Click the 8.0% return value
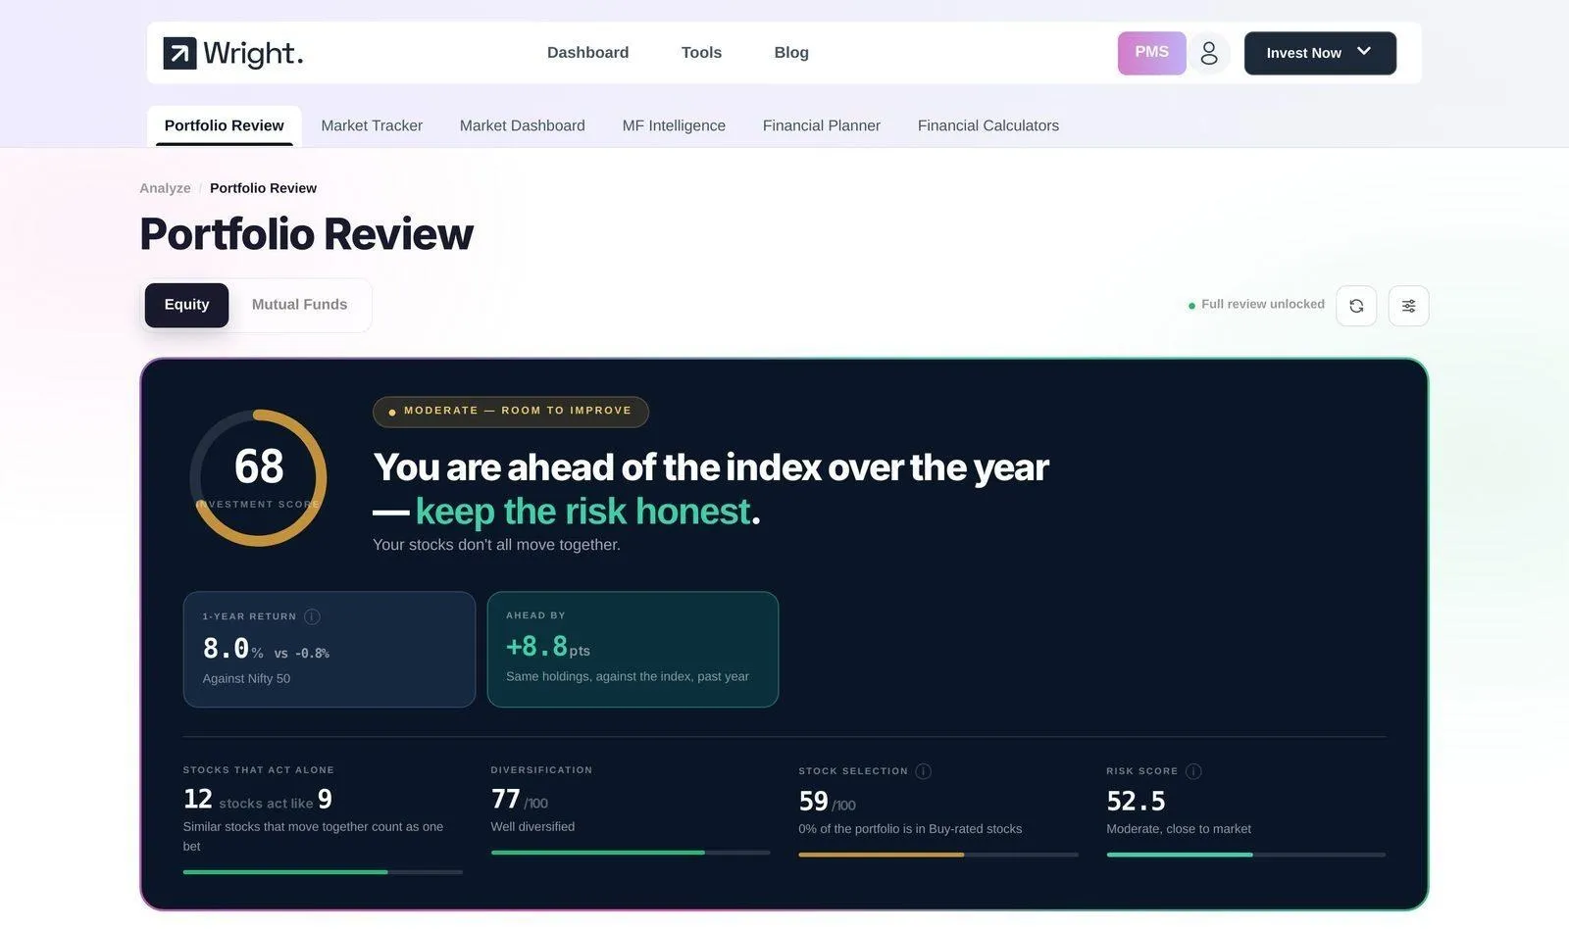The width and height of the screenshot is (1569, 931). pos(232,649)
